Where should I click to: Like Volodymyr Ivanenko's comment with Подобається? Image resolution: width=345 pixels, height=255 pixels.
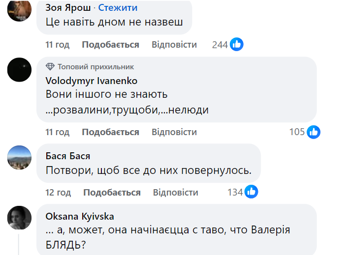point(110,132)
